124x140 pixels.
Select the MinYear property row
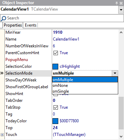[x=13, y=32]
